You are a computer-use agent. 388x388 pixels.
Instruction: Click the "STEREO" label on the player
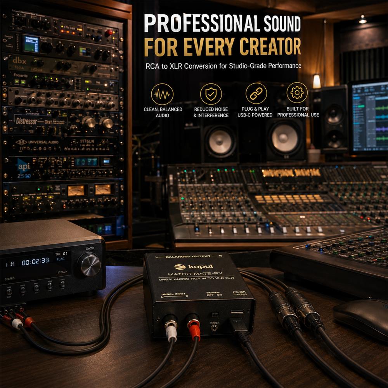click(x=10, y=279)
